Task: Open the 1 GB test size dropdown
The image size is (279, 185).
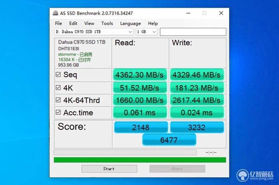Action: [146, 32]
